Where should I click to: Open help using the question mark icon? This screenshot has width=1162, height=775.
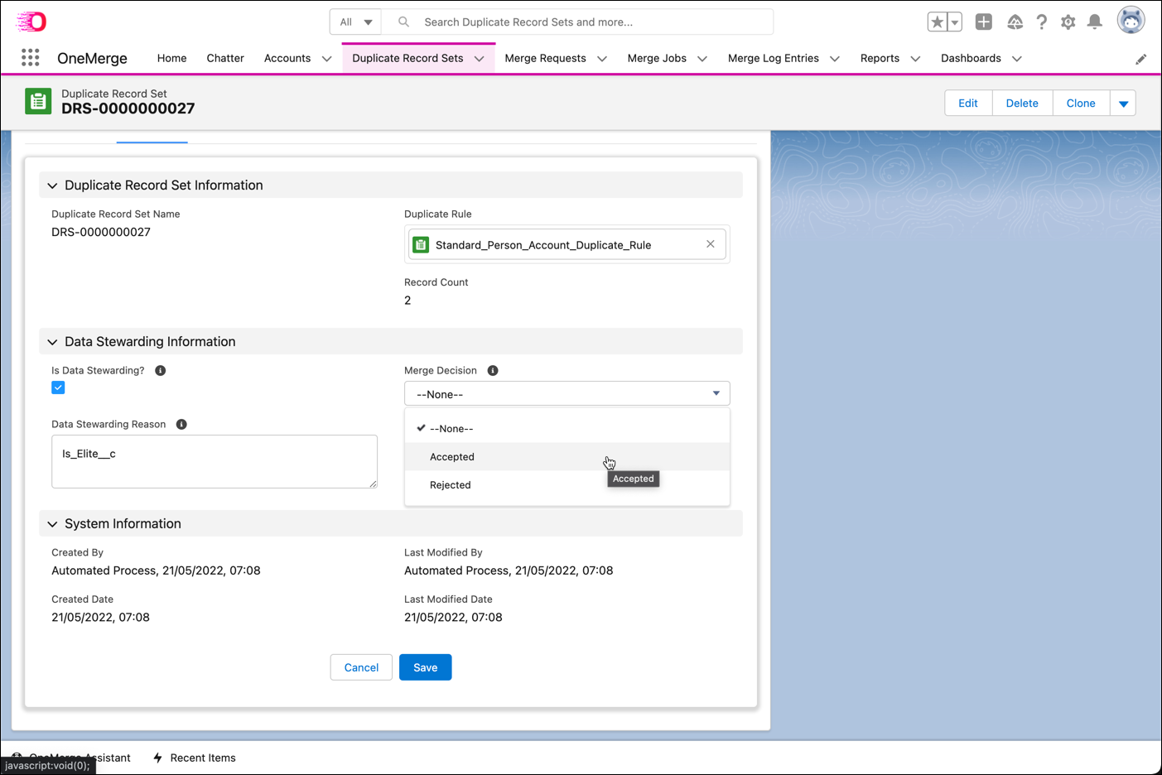[1041, 22]
